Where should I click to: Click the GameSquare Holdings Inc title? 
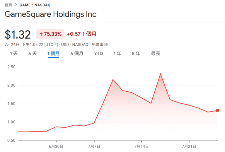click(51, 14)
